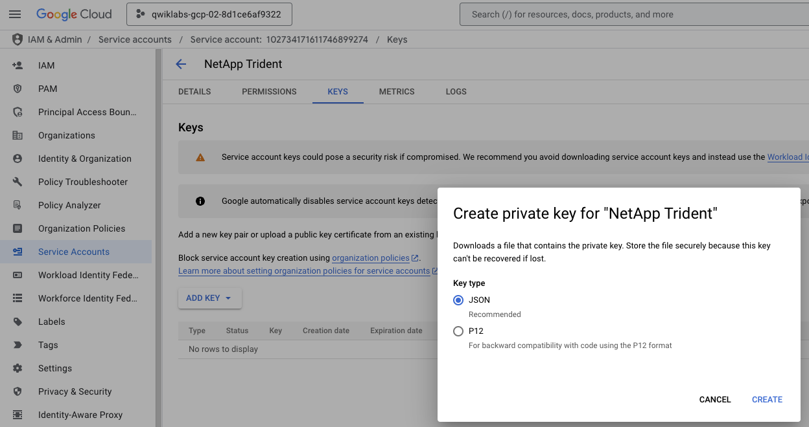Screen dimensions: 809x427
Task: Click the Labels tag icon in sidebar
Action: pos(18,322)
